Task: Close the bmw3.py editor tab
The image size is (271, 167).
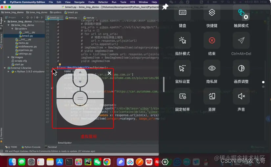Action: (61, 18)
